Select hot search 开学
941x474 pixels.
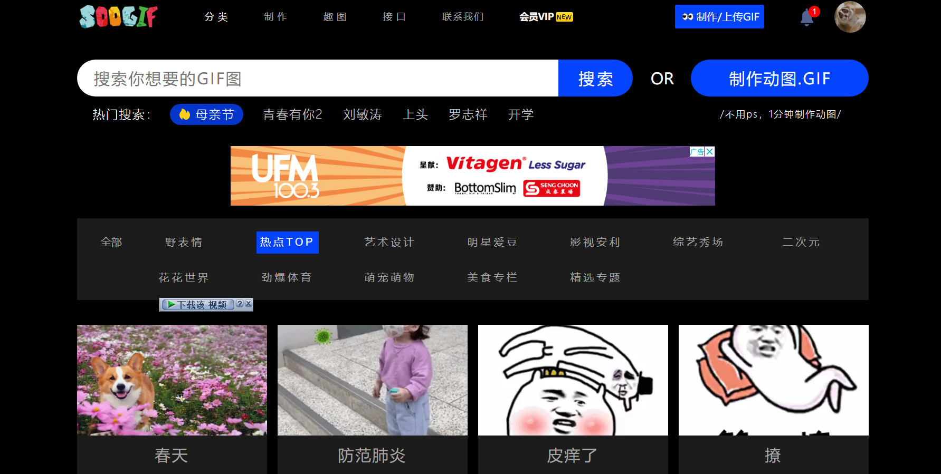pos(521,114)
